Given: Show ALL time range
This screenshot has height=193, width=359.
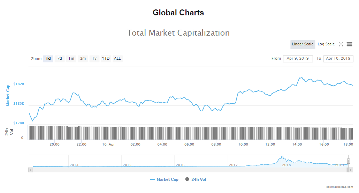Looking at the screenshot, I should pos(117,59).
